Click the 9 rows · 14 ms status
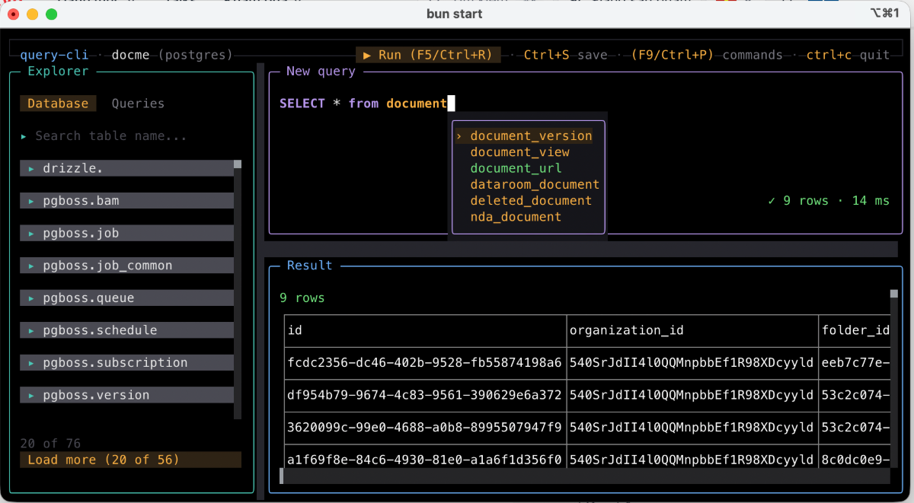 (829, 201)
